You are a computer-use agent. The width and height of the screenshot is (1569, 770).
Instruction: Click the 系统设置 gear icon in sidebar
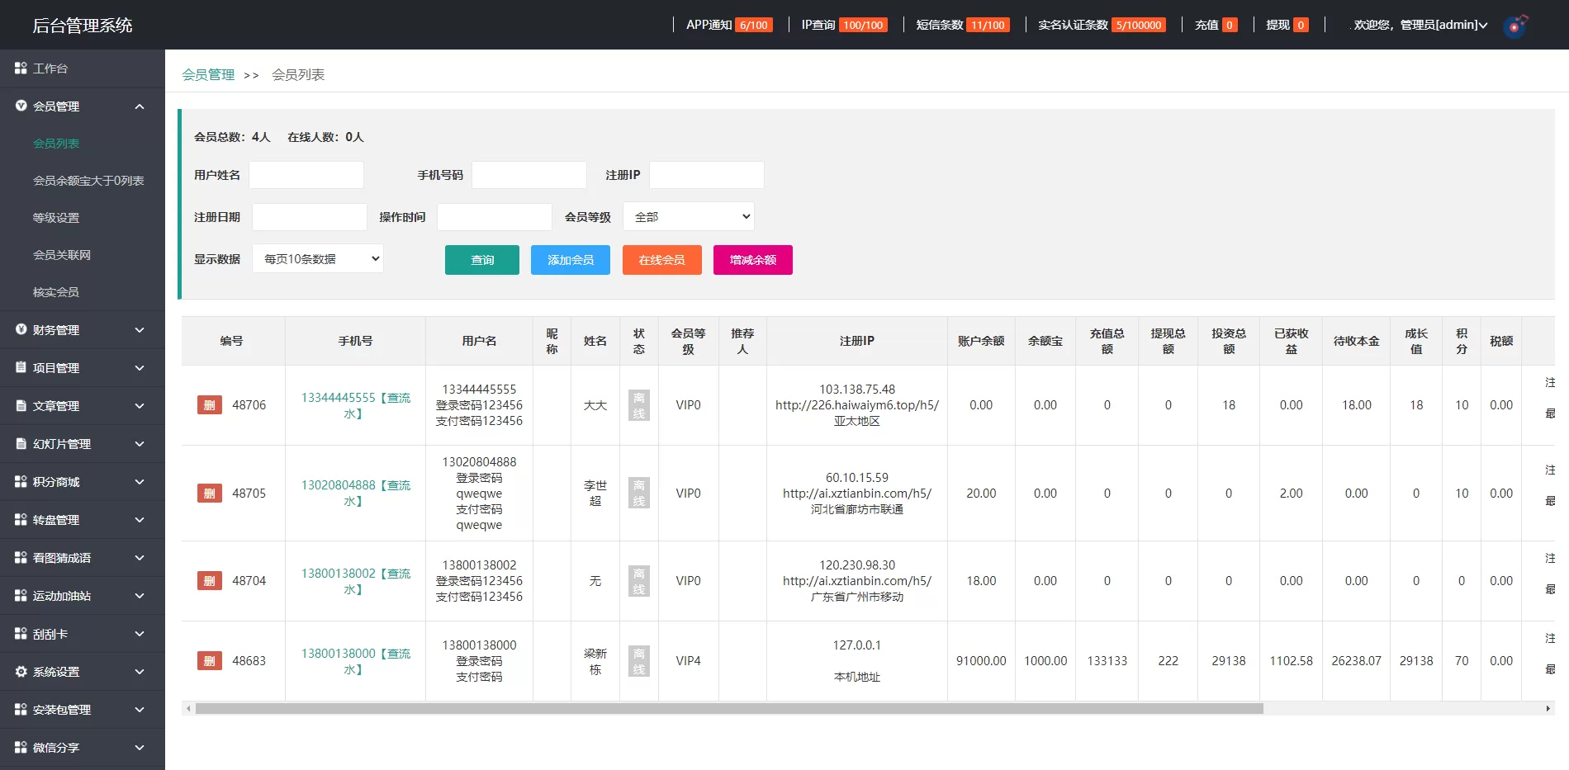21,672
